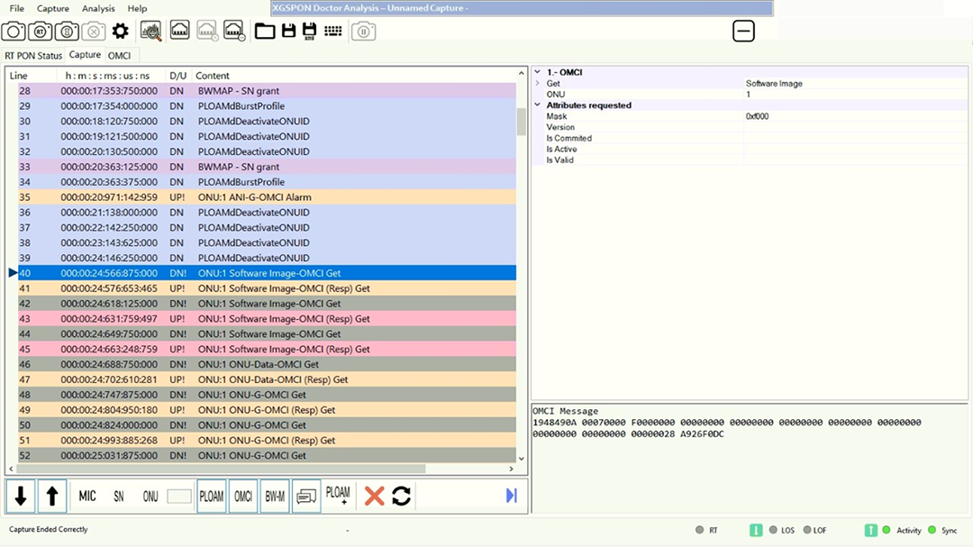
Task: Open settings with the gear icon
Action: click(120, 32)
